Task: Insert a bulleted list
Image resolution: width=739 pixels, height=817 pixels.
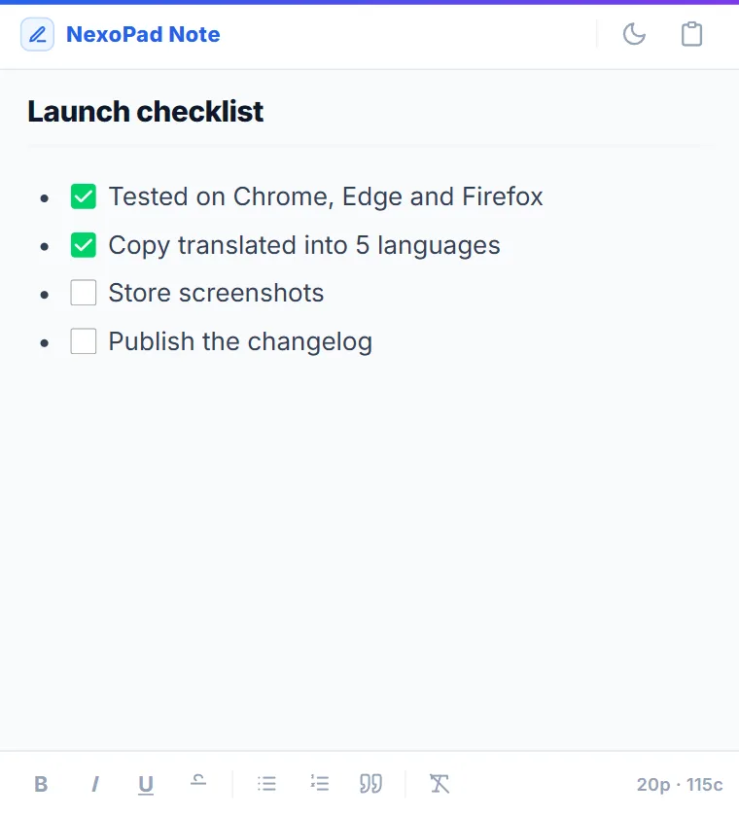Action: pos(266,784)
